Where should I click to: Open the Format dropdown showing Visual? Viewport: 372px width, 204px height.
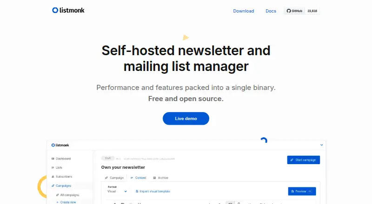coord(117,191)
